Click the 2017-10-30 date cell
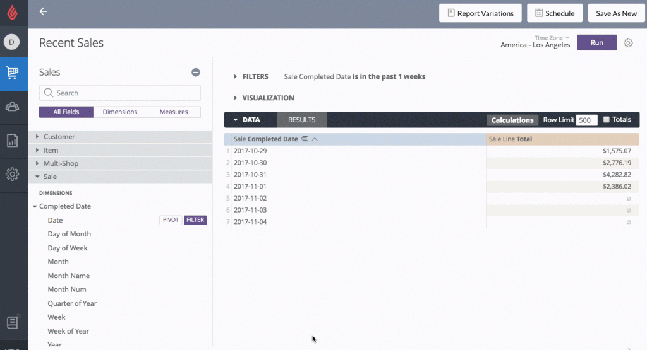647x350 pixels. [250, 163]
